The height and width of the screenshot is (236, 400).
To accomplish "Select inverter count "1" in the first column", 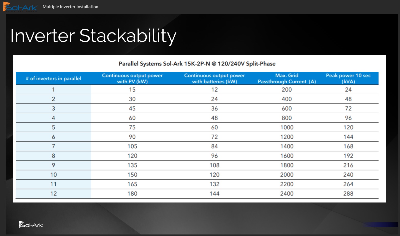I will [x=53, y=89].
